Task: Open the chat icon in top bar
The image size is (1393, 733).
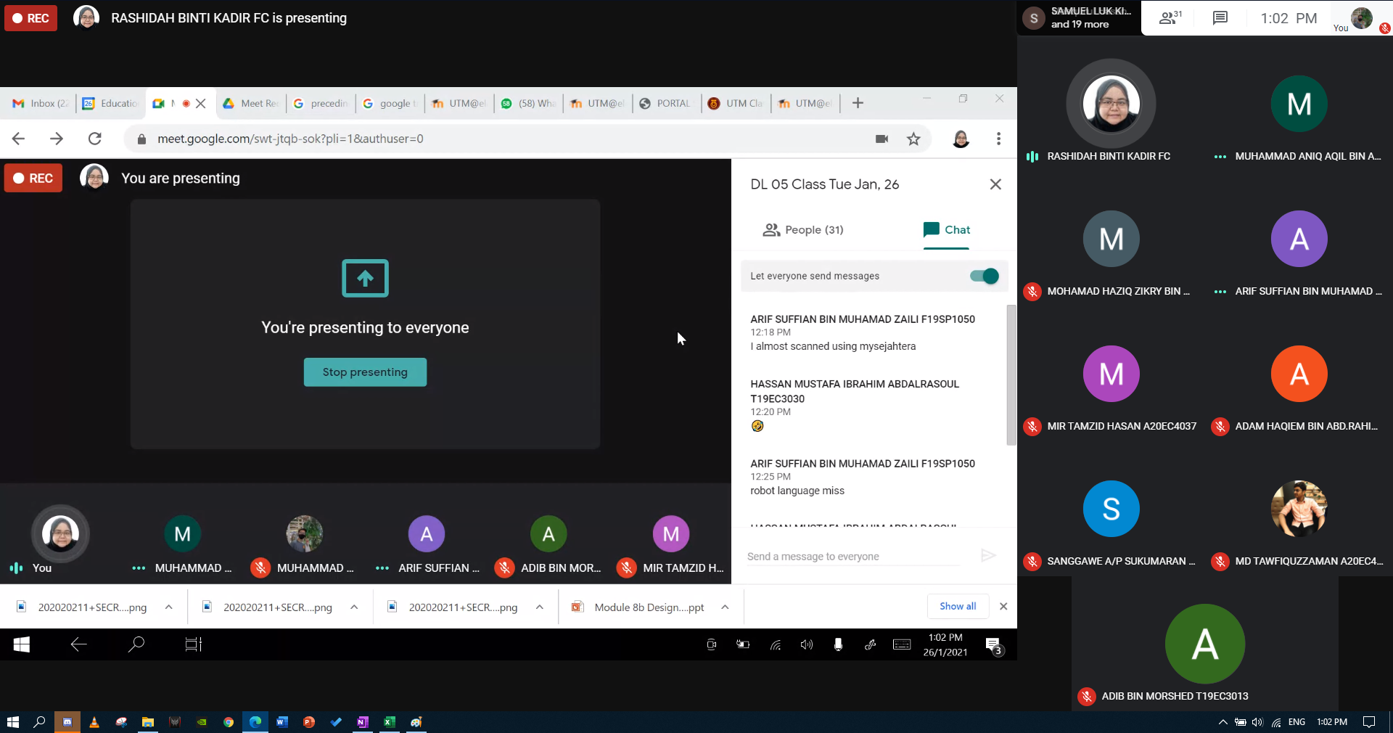Action: [1220, 18]
